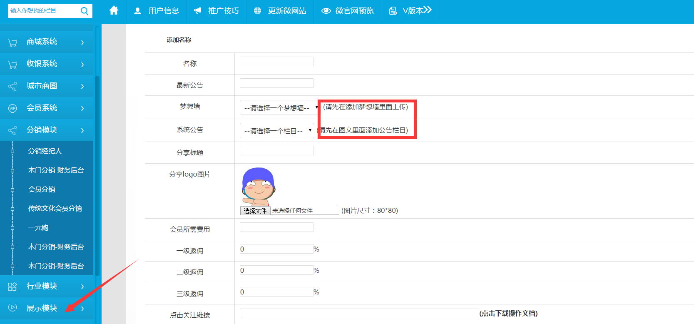Click the play icon beside 展示模块
This screenshot has height=324, width=694.
pos(13,308)
